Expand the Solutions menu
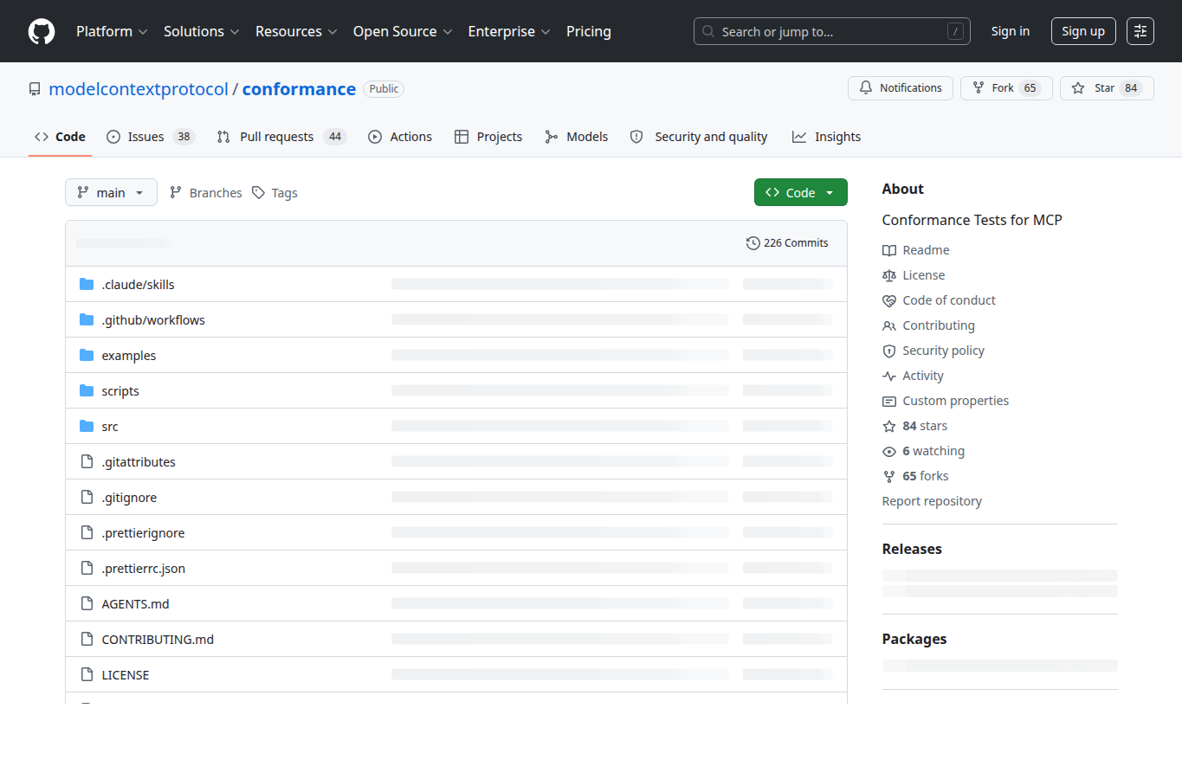The width and height of the screenshot is (1182, 779). 201,31
